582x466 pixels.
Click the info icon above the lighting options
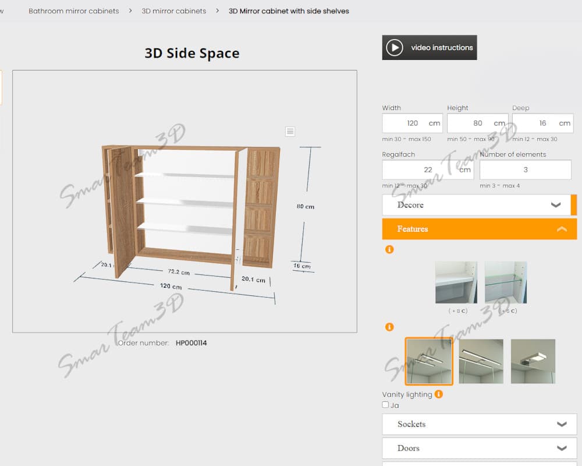tap(389, 327)
